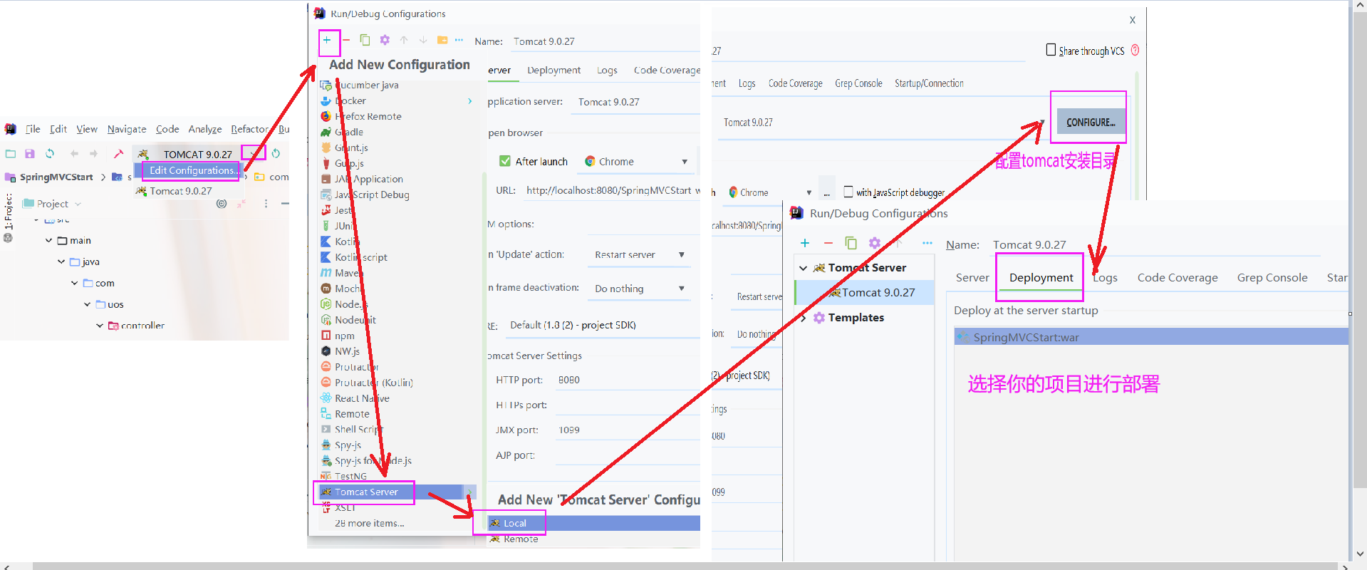
Task: Click the open folder icon in the IDE main toolbar
Action: (11, 154)
